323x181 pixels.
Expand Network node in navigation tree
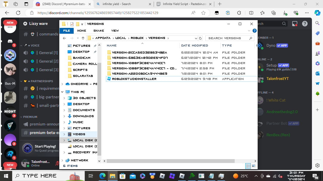62,160
